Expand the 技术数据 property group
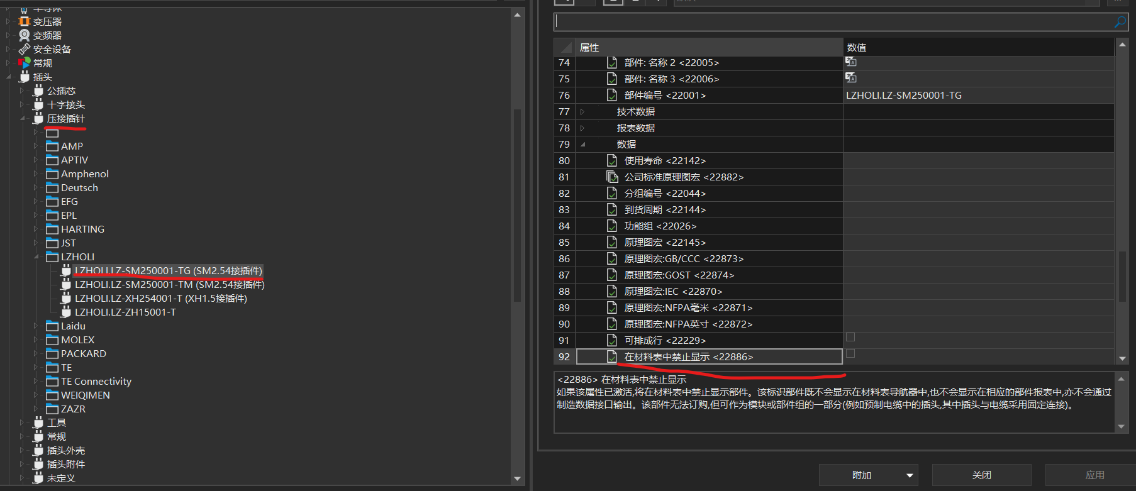 coord(582,111)
